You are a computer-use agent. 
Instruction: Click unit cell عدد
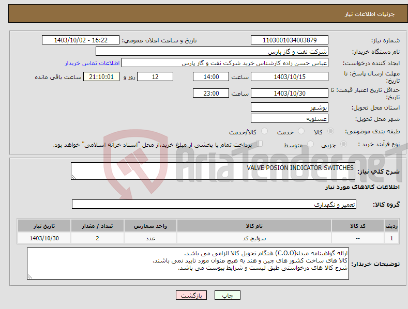150,238
